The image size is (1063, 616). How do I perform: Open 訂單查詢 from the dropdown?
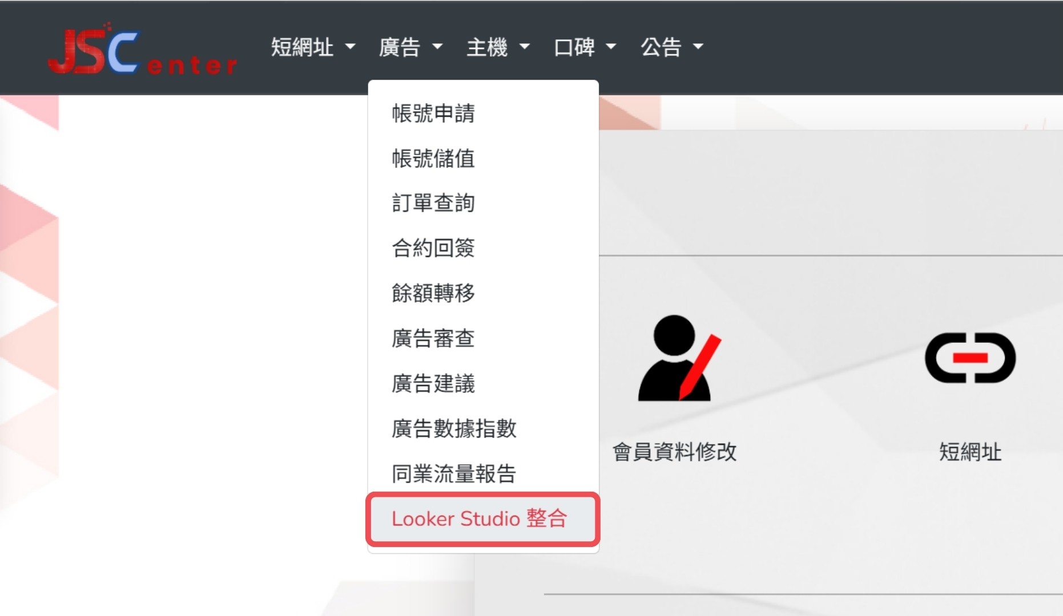pyautogui.click(x=433, y=203)
